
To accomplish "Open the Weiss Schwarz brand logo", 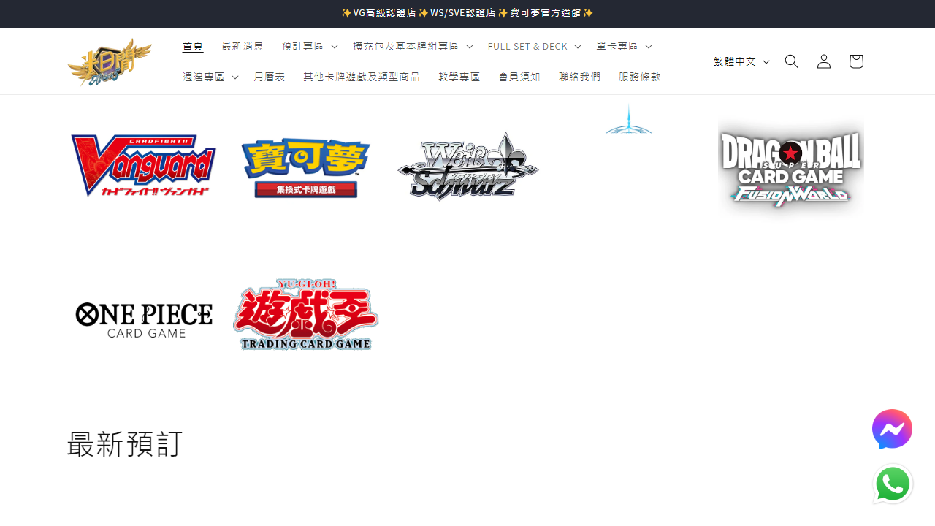I will [x=468, y=167].
